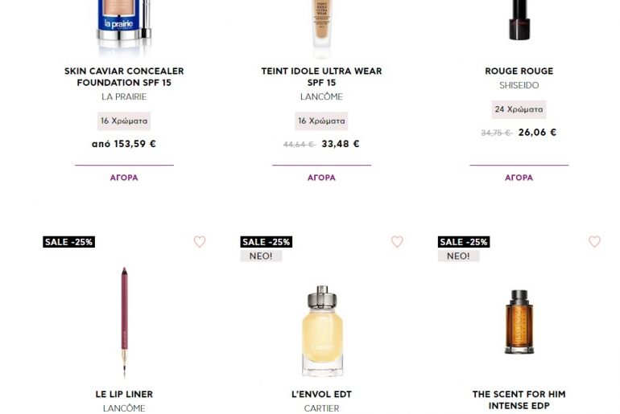Open Skin Caviar Concealer Foundation SPF 15 title

(124, 76)
